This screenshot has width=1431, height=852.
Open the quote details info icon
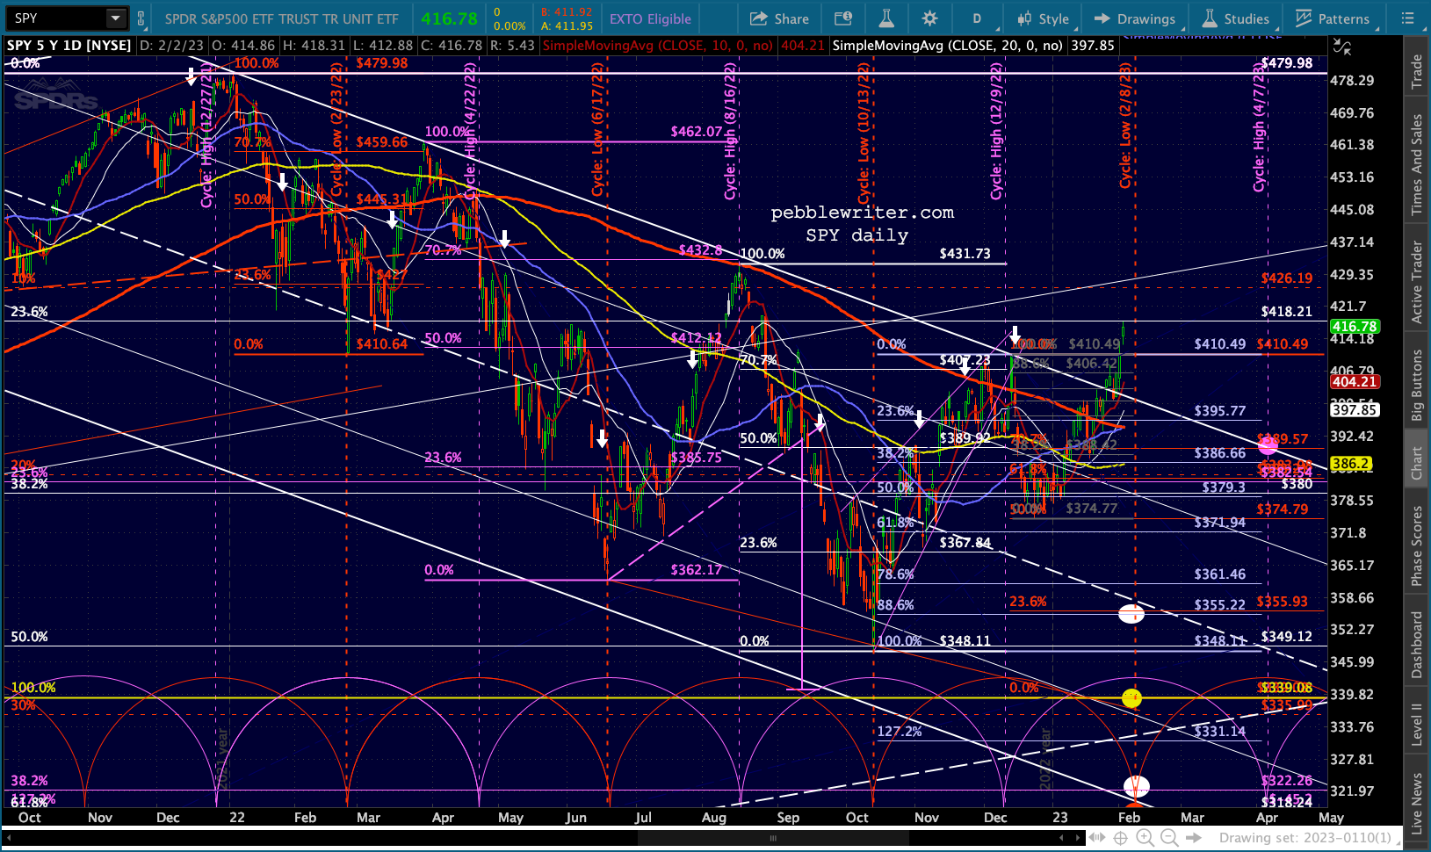click(842, 18)
